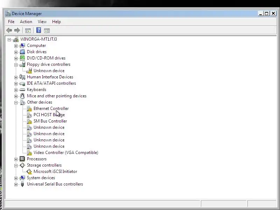Click the Ethernet Controller warning icon
Screen dimensions: 280x210
pyautogui.click(x=29, y=108)
